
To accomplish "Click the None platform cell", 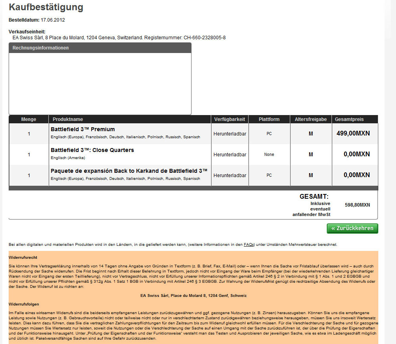I will coord(269,154).
